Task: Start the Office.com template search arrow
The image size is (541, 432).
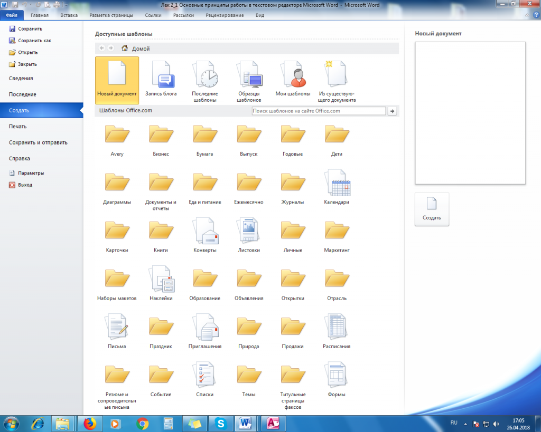Action: tap(392, 111)
